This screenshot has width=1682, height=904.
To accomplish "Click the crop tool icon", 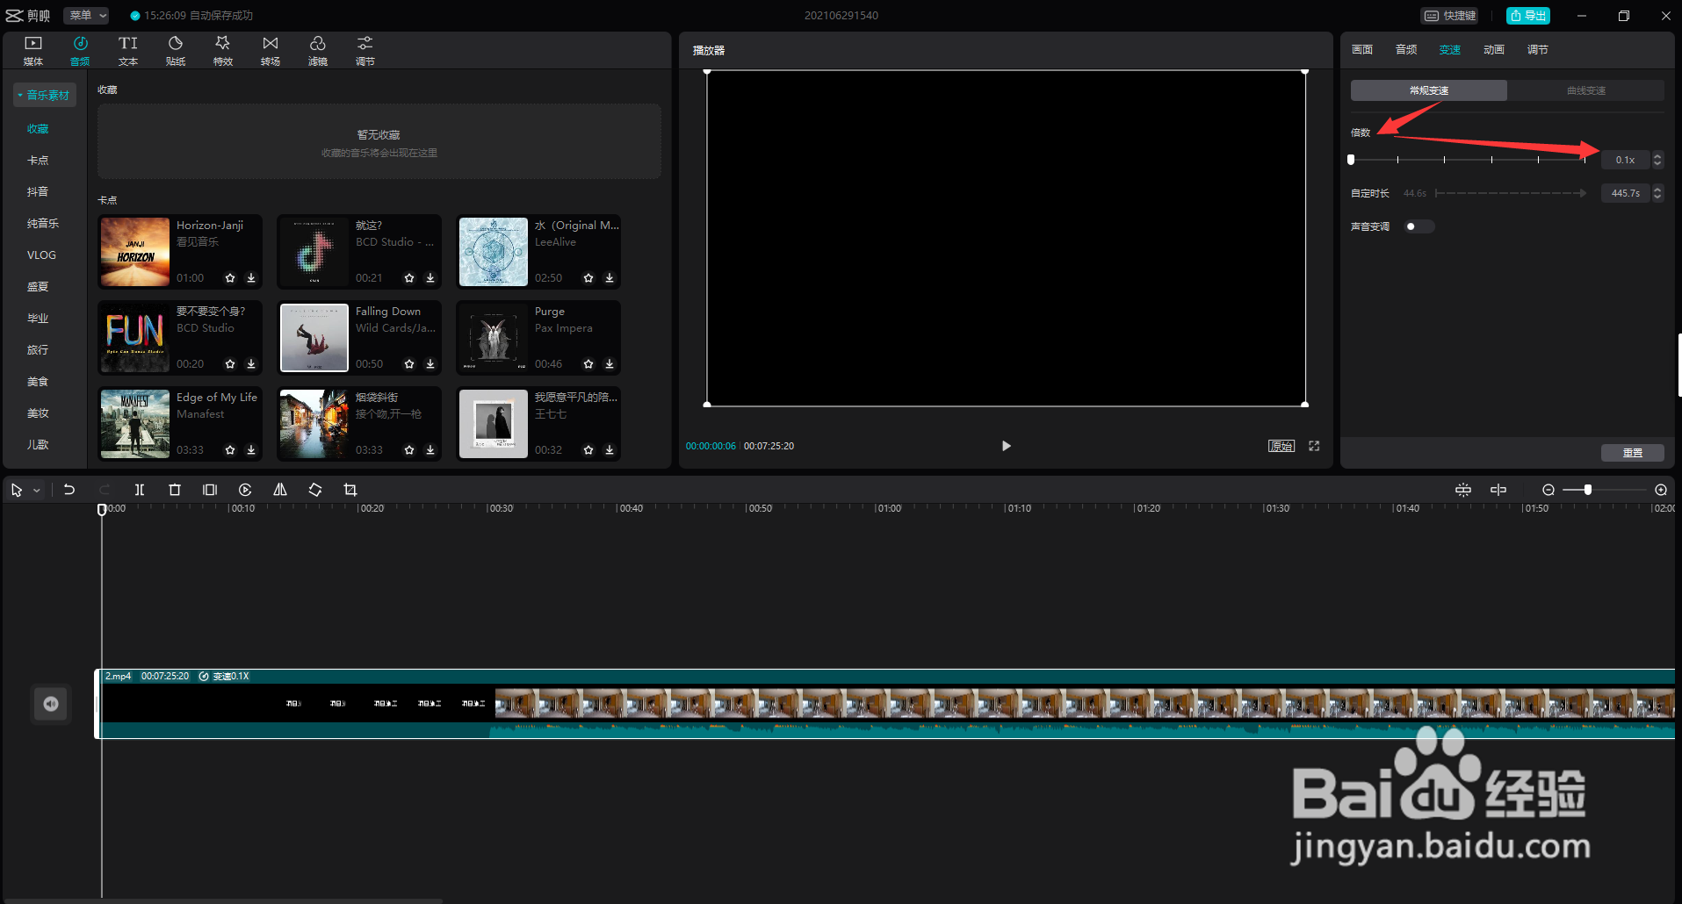I will [x=350, y=490].
